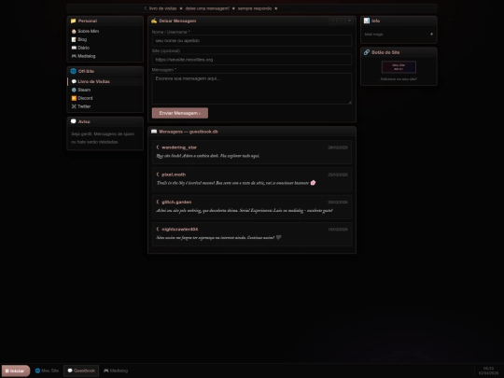Viewport: 504px width, 378px height.
Task: Click the marquee livro de visitas text
Action: coord(162,8)
